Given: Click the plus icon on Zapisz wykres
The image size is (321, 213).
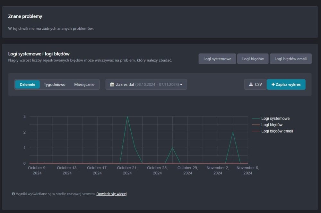Looking at the screenshot, I should tap(273, 85).
